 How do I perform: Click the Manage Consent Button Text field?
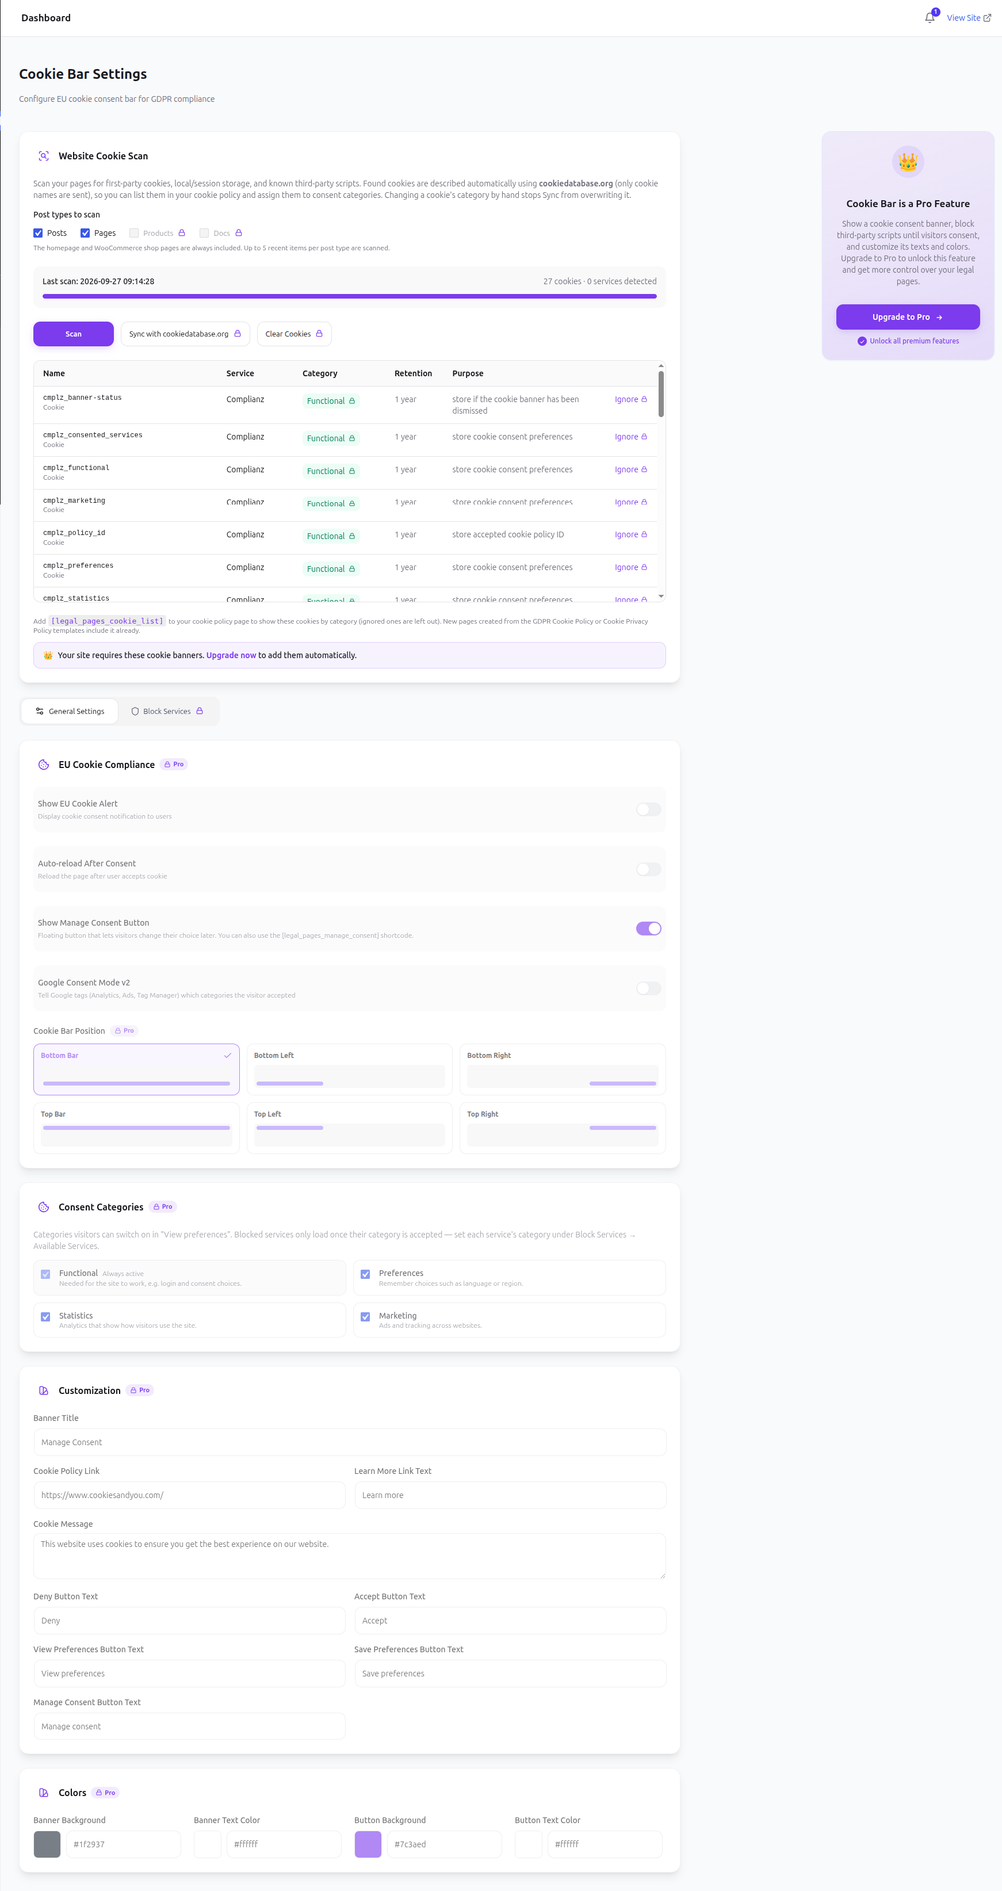point(189,1726)
